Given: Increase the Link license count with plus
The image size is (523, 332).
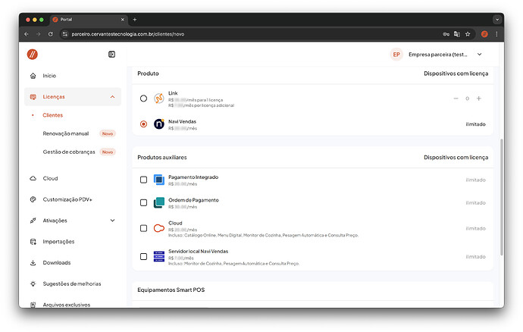Looking at the screenshot, I should [x=479, y=99].
